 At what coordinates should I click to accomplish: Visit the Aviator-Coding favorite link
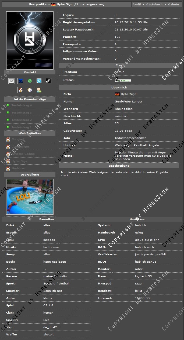pos(23,154)
